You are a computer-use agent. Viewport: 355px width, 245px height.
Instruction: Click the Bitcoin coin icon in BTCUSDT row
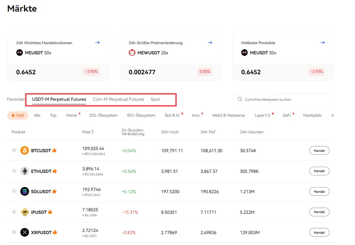pos(25,150)
